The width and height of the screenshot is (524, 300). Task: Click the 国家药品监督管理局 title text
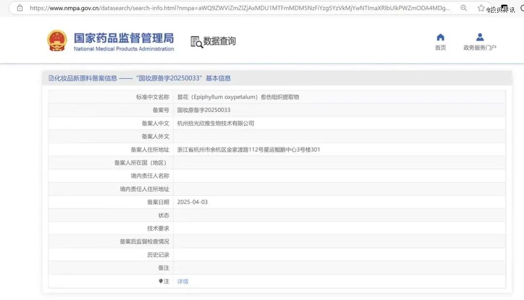click(124, 38)
